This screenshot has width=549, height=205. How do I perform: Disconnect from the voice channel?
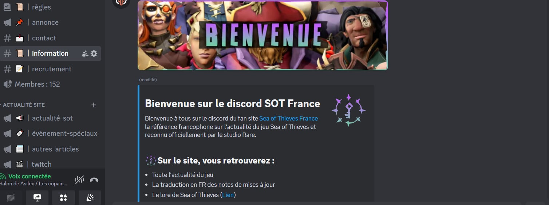94,180
